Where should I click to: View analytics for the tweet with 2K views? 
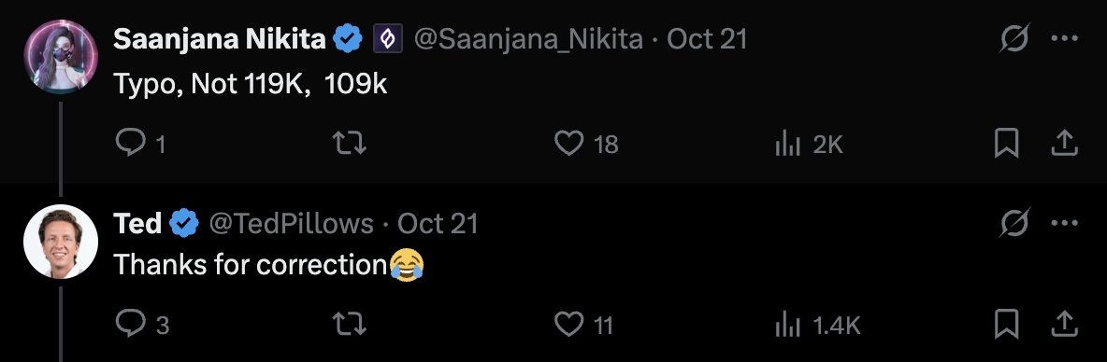click(809, 145)
